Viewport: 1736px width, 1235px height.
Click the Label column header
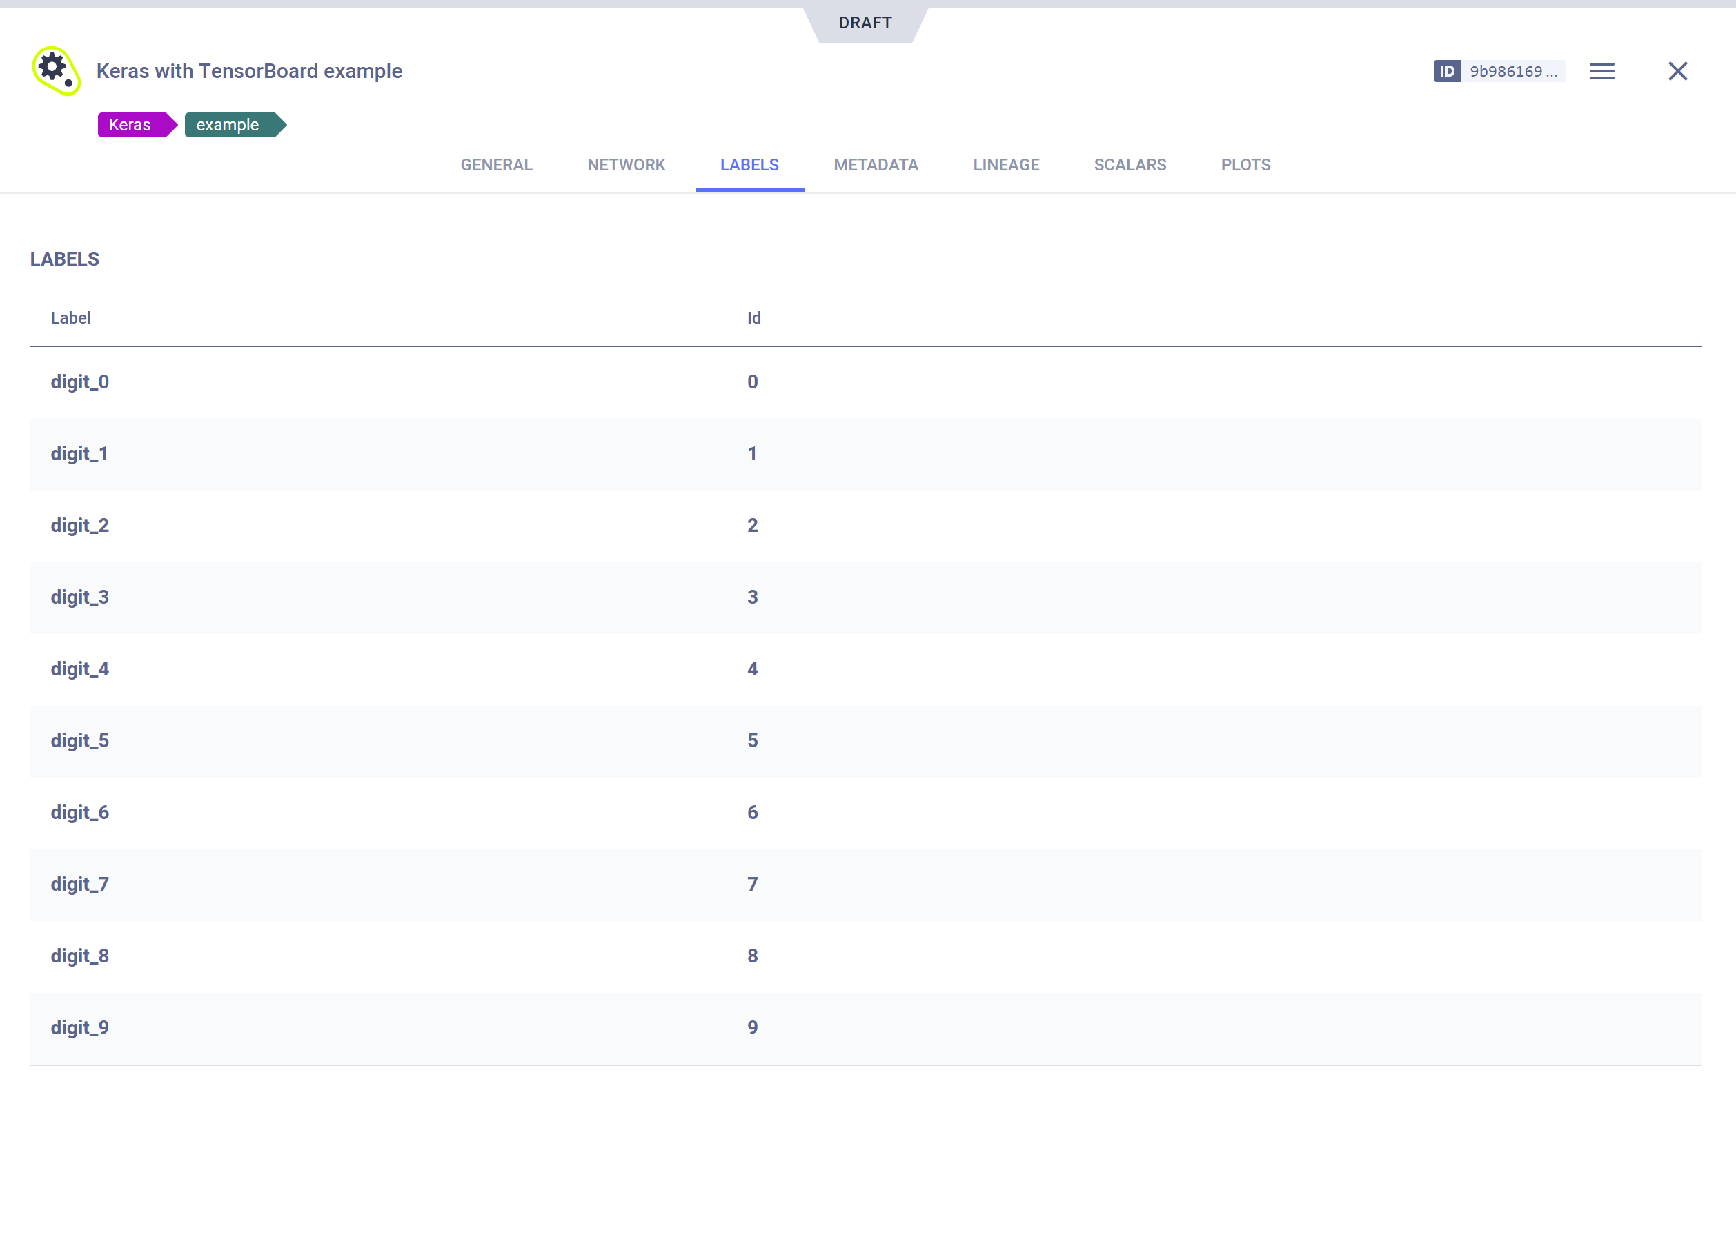coord(70,318)
